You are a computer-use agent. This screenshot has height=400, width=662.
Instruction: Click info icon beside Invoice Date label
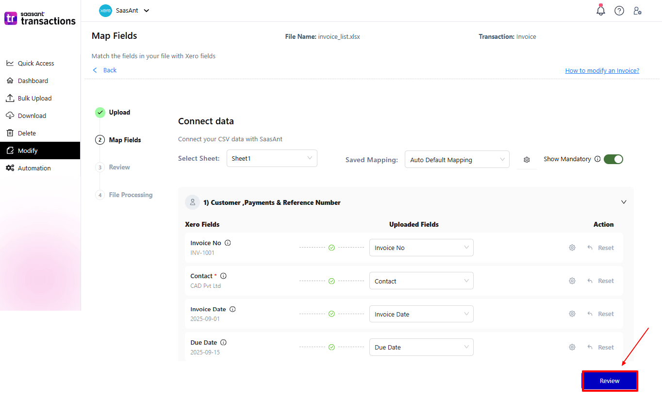click(232, 309)
